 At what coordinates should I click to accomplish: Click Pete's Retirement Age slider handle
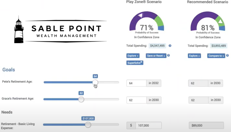tap(95, 82)
